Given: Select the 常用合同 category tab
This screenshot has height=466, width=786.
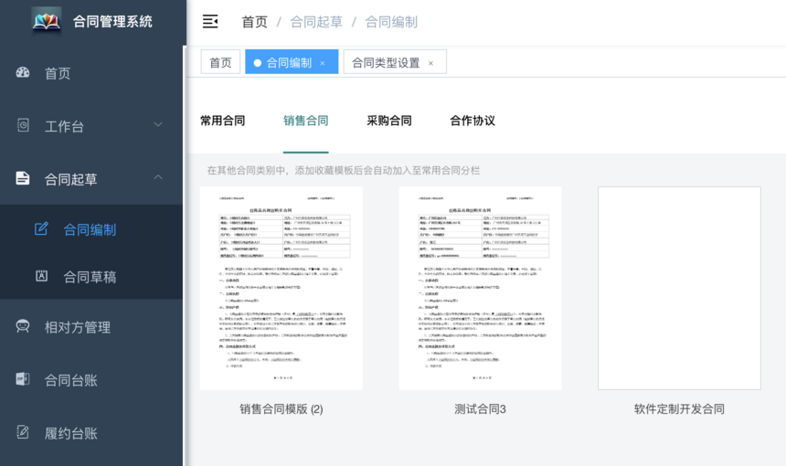Looking at the screenshot, I should pos(223,121).
